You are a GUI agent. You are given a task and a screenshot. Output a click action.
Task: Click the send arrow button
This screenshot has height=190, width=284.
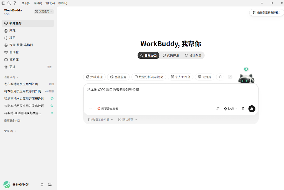point(252,109)
